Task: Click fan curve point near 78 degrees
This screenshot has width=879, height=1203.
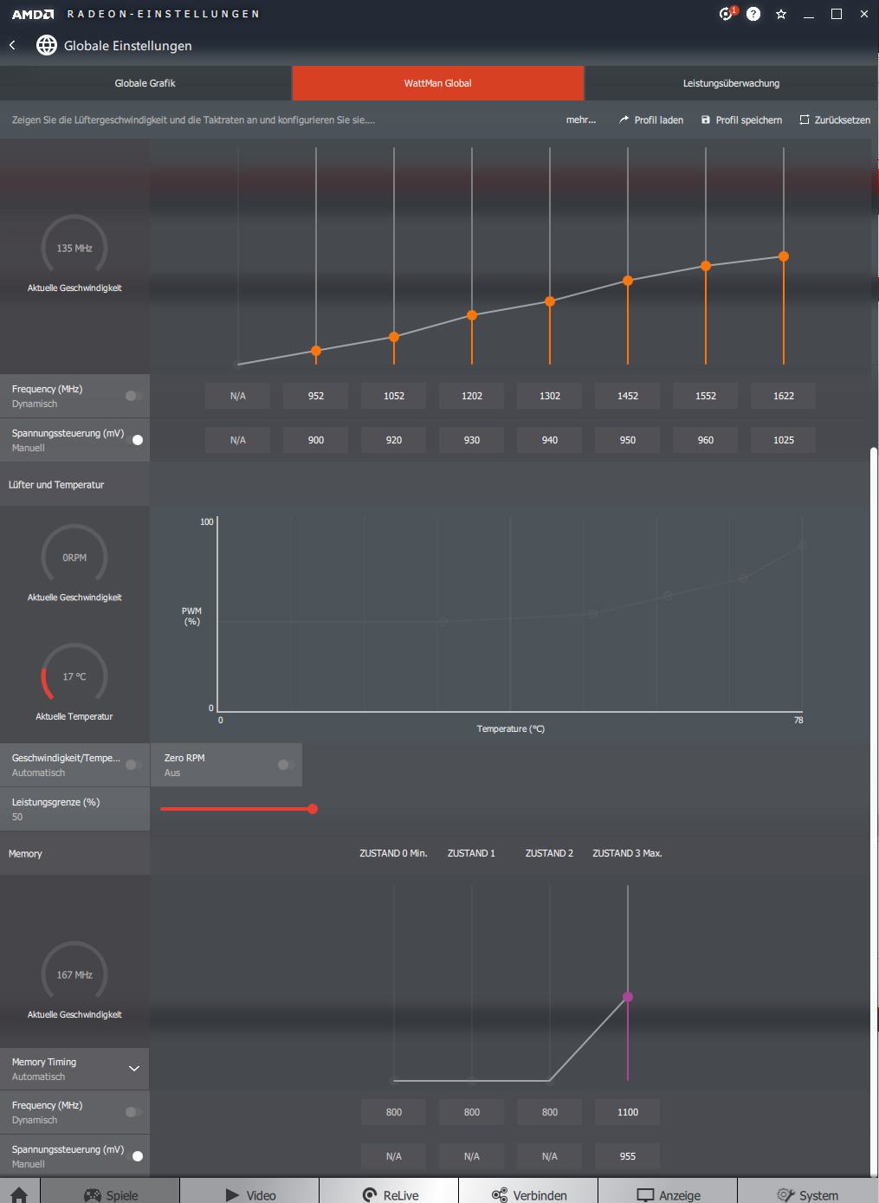Action: point(803,546)
